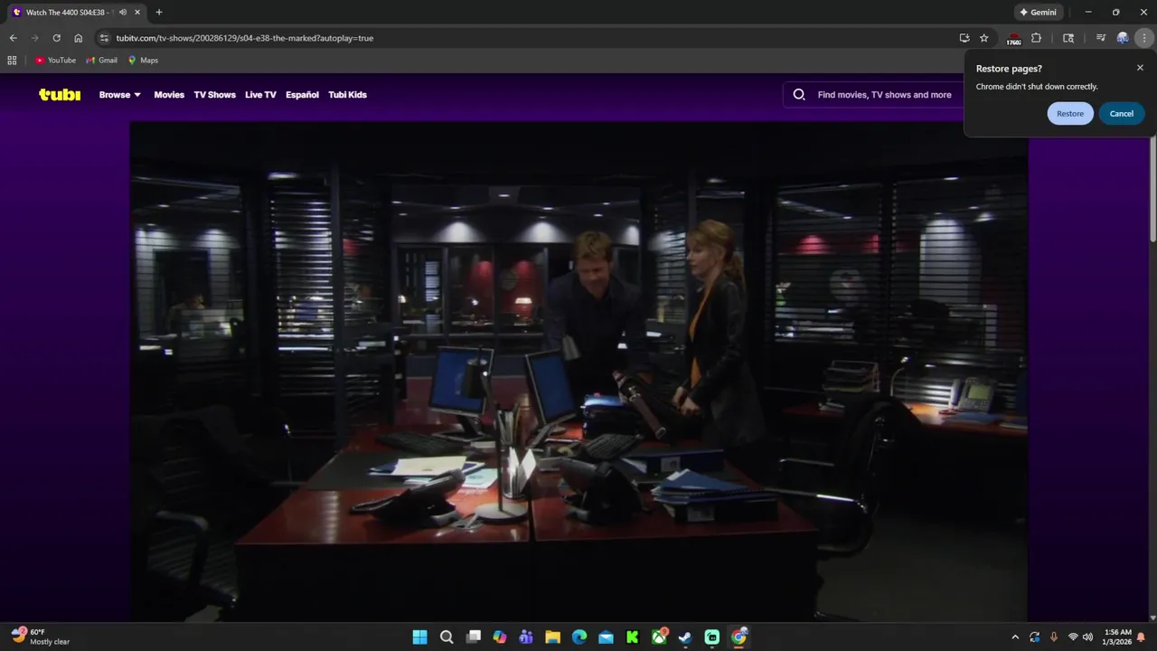
Task: Launch Copilot from the taskbar
Action: coord(500,637)
